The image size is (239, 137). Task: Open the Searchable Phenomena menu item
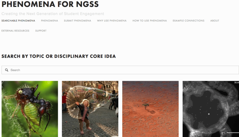[x=18, y=21]
